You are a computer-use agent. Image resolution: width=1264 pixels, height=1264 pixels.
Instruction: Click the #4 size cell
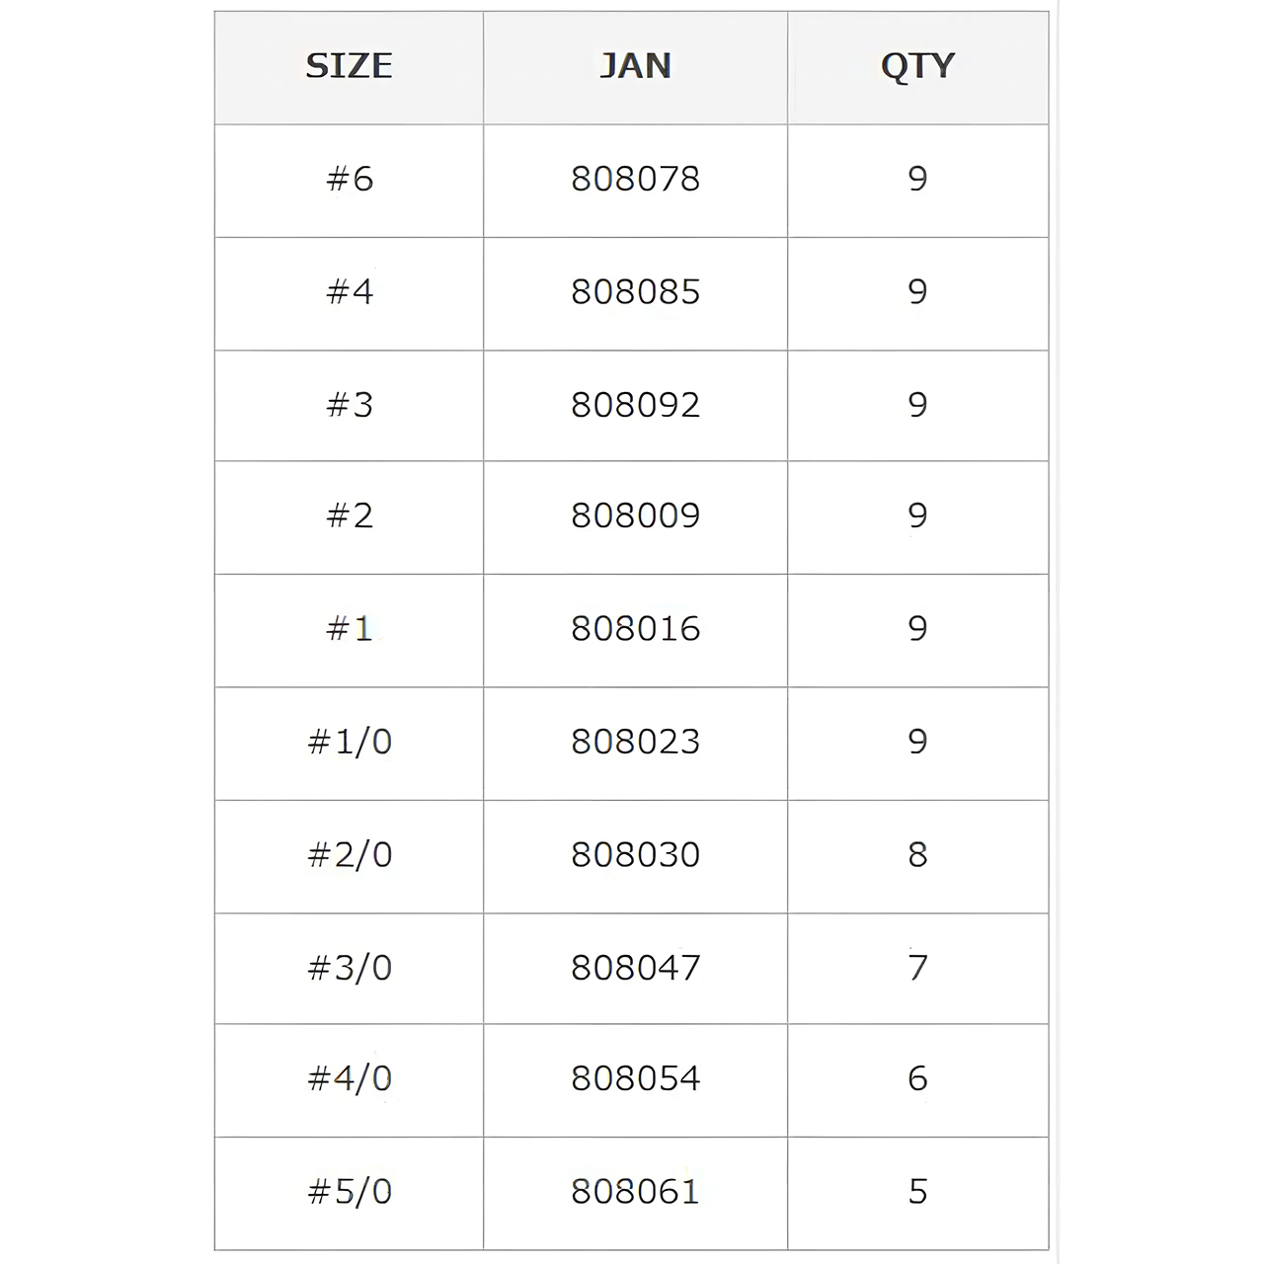(x=350, y=292)
